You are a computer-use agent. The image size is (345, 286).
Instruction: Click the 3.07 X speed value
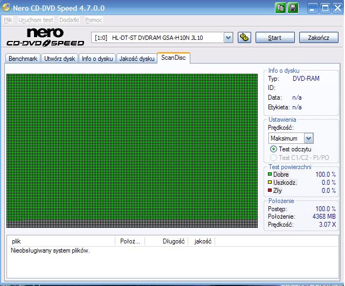pos(327,225)
